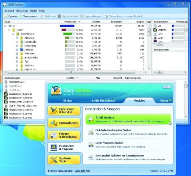The height and width of the screenshot is (176, 191).
Task: Open the Systeem Tools category
Action: [x=64, y=160]
